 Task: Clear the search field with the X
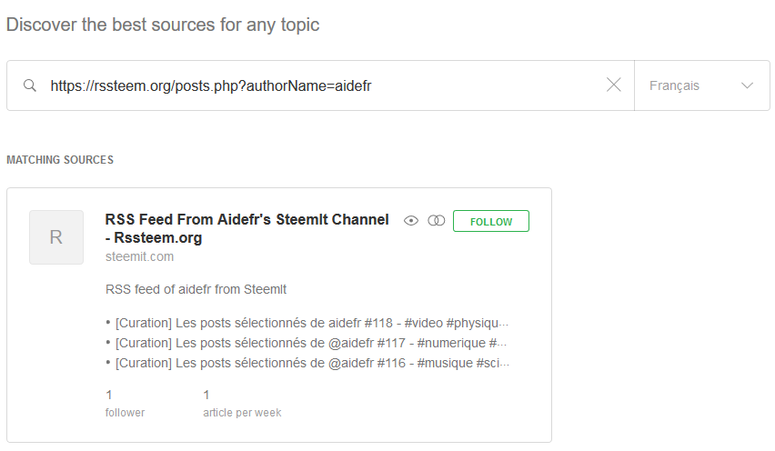coord(613,85)
